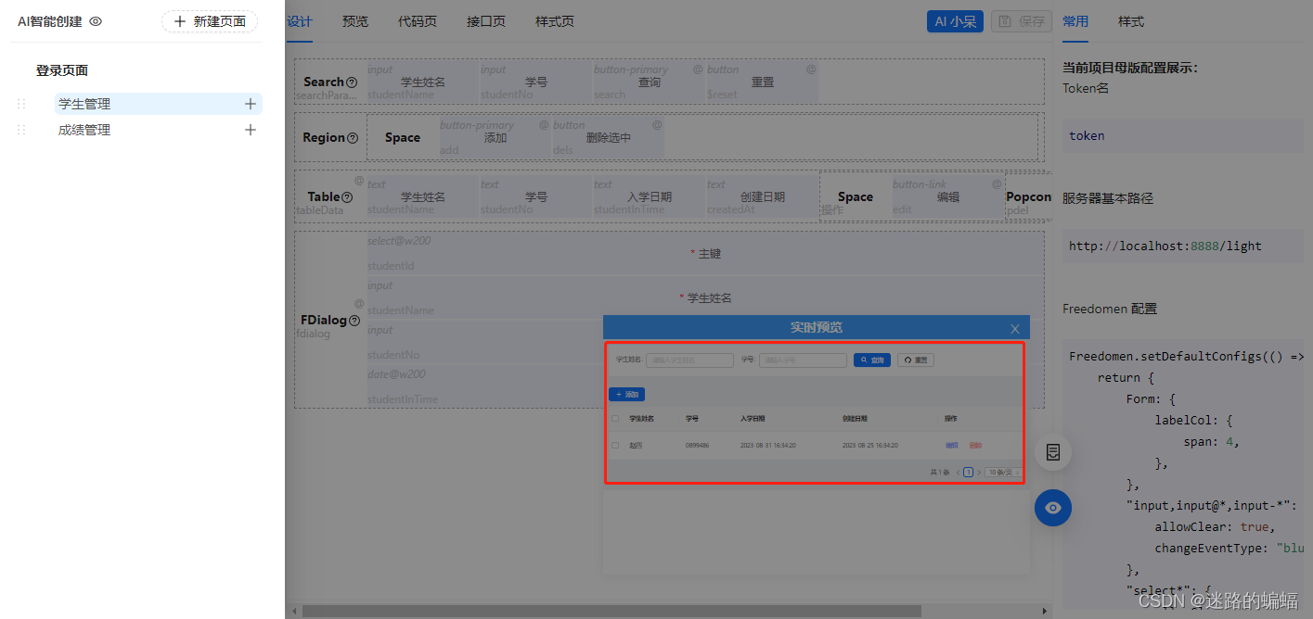The width and height of the screenshot is (1313, 619).
Task: Click page number 1 in preview pagination
Action: tap(968, 473)
